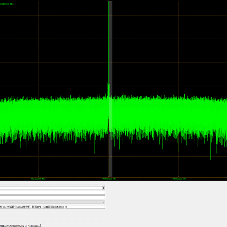This screenshot has height=227, width=227.
Task: Focus the empty field directly below the spin box
Action: (52, 193)
